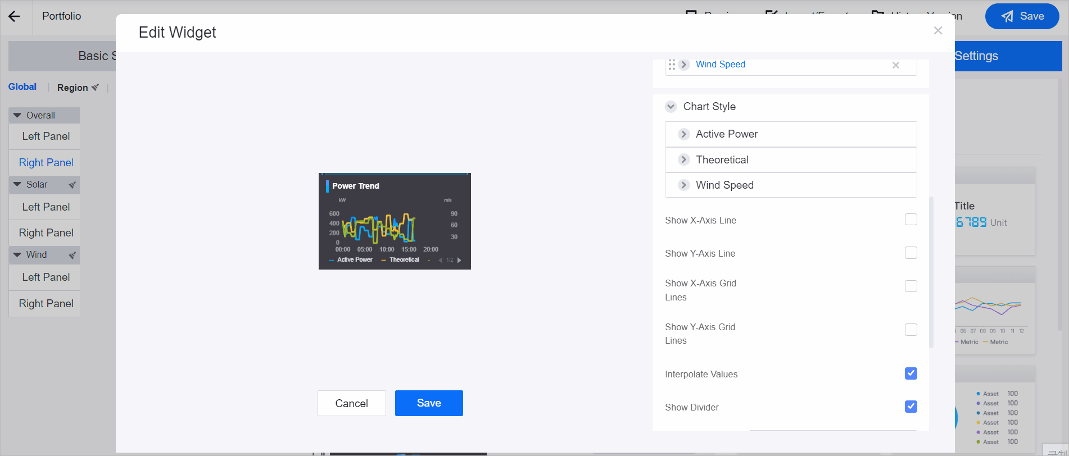Collapse the Chart Style section
1069x456 pixels.
click(x=671, y=107)
